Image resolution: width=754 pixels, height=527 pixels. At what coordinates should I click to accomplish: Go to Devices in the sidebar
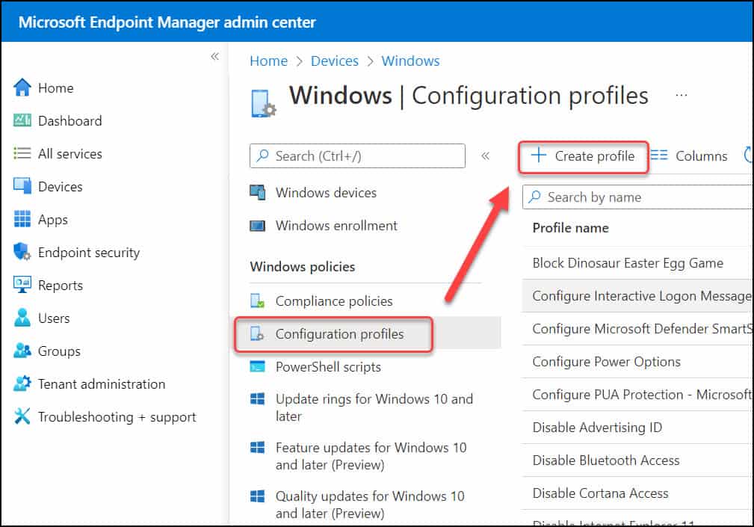point(60,187)
